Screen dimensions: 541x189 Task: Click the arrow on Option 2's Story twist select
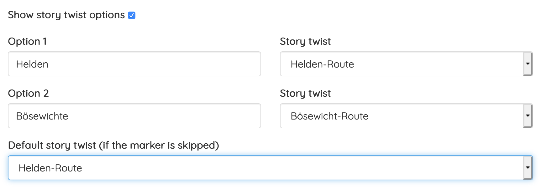point(528,116)
